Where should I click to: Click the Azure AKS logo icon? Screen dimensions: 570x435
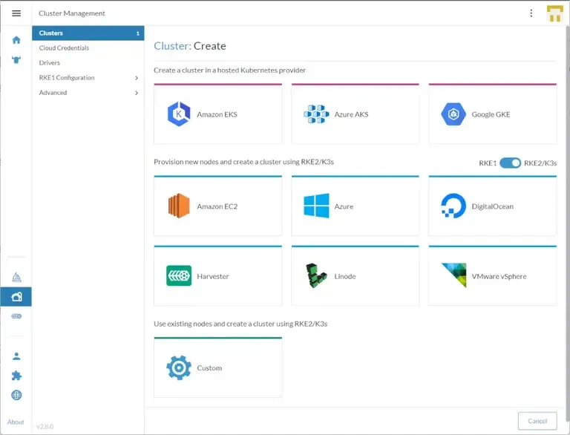(x=316, y=114)
